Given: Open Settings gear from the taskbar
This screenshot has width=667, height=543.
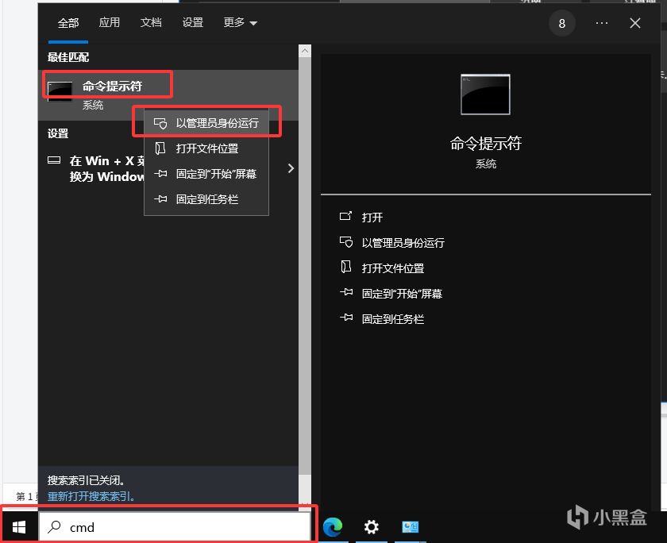Looking at the screenshot, I should (x=371, y=527).
